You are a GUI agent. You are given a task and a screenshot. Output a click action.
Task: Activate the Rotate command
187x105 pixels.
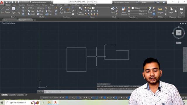40,8
